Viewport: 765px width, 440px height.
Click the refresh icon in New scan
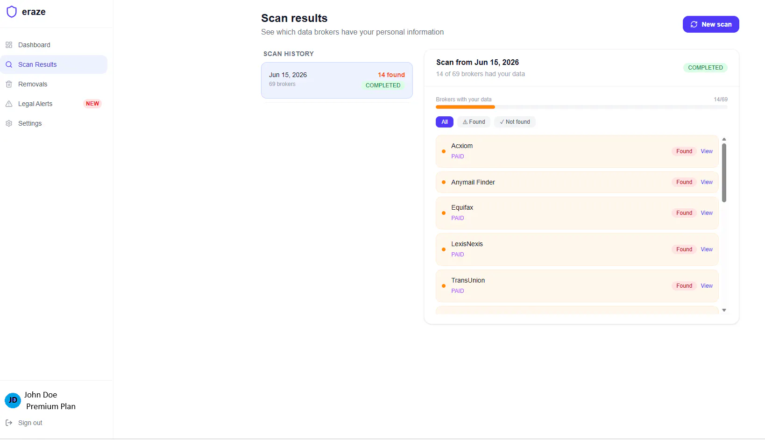coord(694,24)
